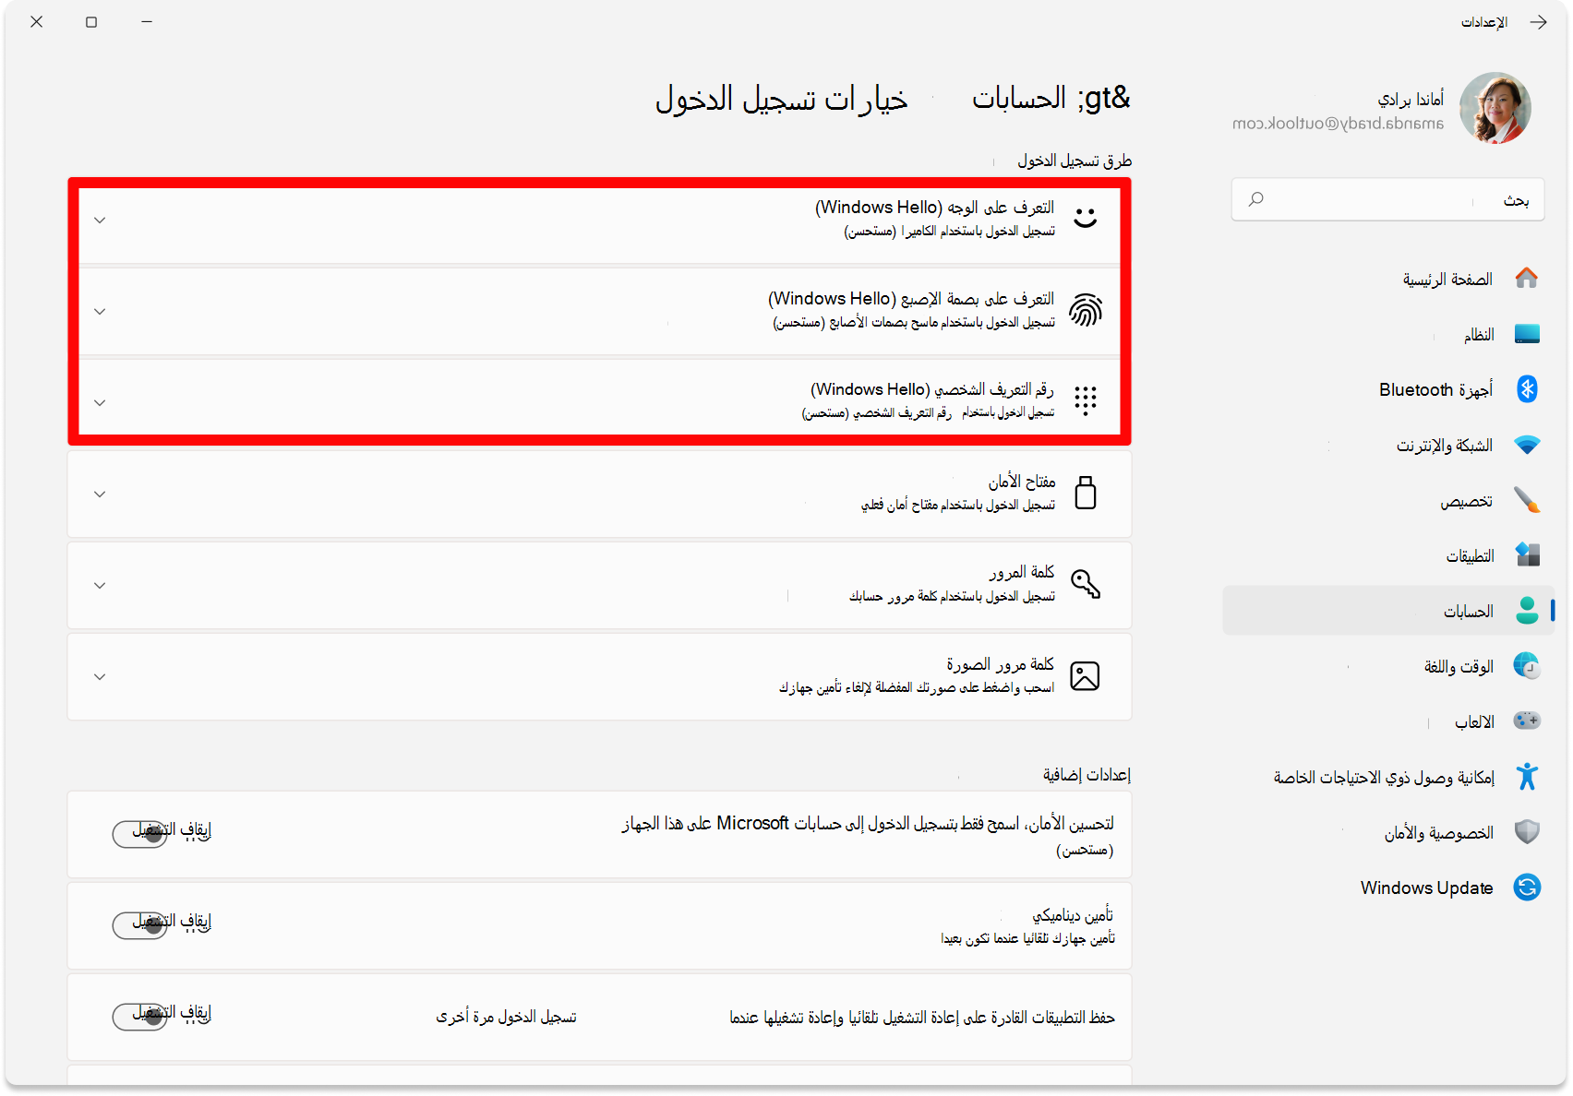Open Windows Update in the sidebar

tap(1388, 888)
